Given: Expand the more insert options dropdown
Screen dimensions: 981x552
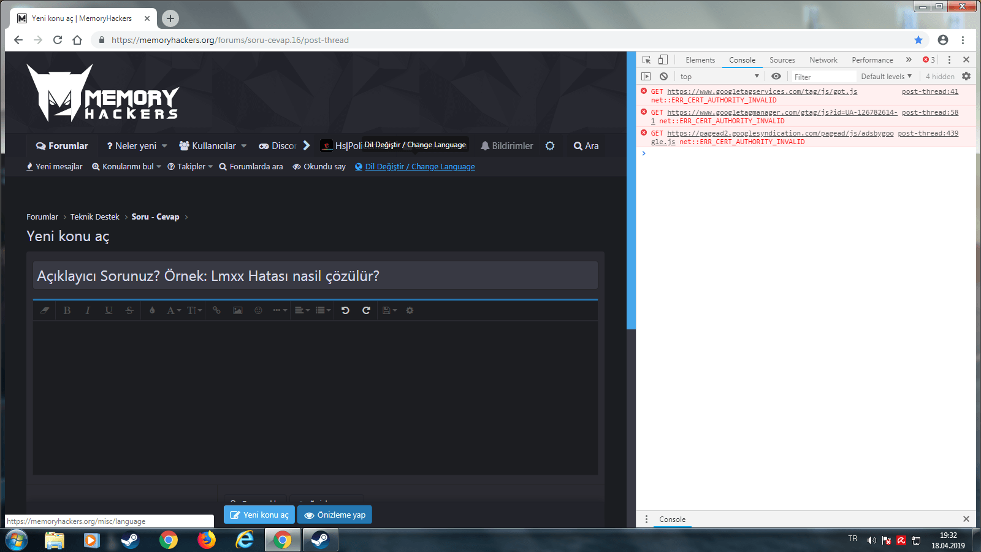Looking at the screenshot, I should pos(280,310).
